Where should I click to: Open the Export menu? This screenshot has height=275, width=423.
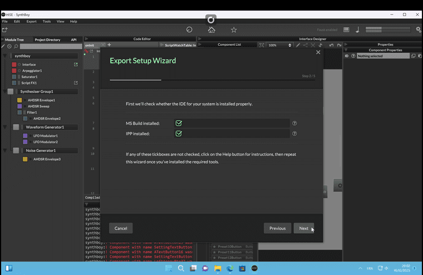pos(32,21)
